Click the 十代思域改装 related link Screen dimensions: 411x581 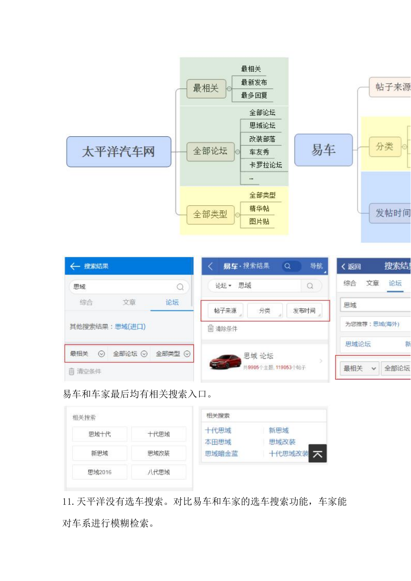[x=289, y=453]
